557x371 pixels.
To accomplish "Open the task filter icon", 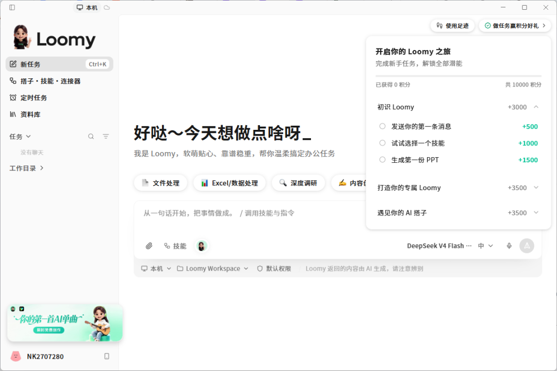I will 106,137.
